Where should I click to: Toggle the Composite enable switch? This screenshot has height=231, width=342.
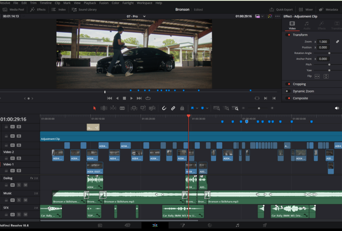(288, 98)
